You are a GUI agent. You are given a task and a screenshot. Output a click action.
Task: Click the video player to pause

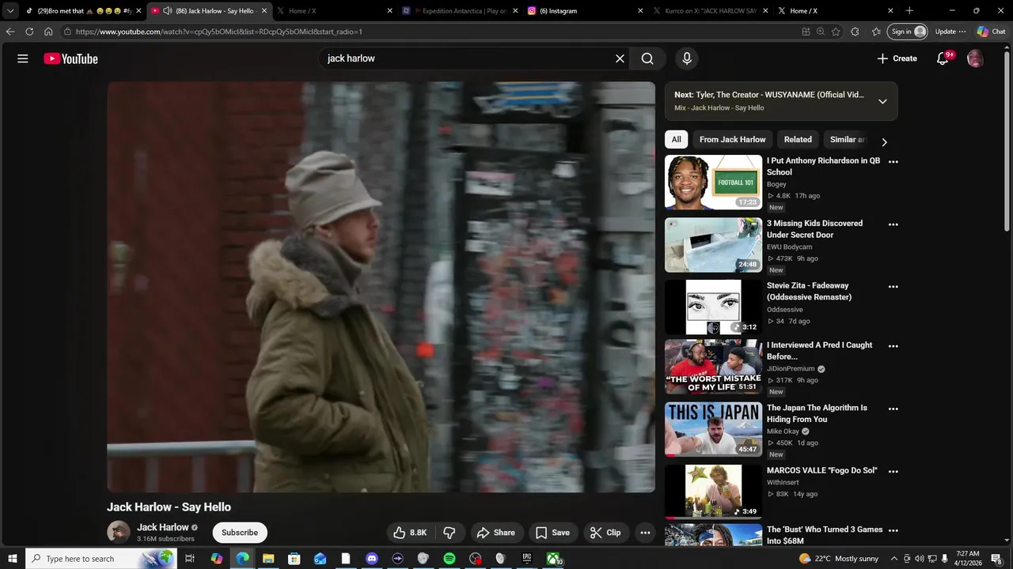click(x=381, y=287)
